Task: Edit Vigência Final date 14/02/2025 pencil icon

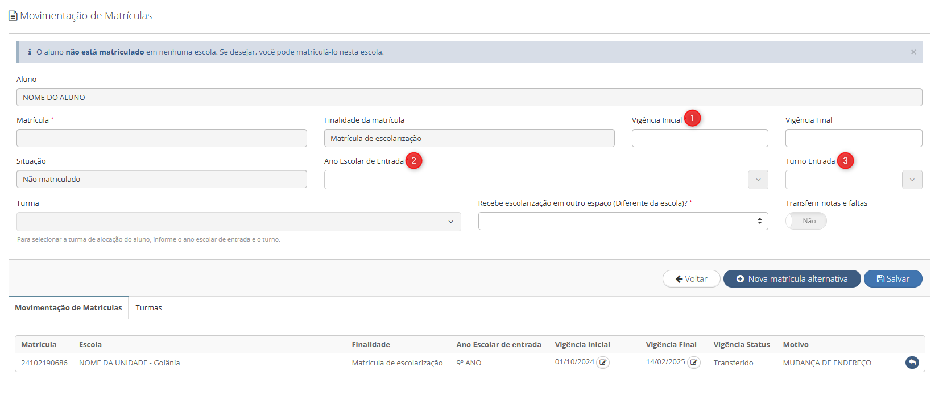Action: [694, 363]
